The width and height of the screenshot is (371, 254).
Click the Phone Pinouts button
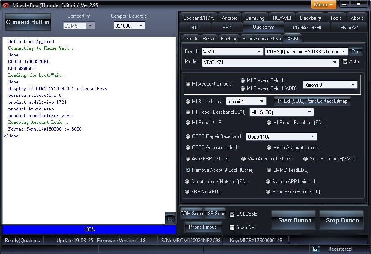pos(203,227)
